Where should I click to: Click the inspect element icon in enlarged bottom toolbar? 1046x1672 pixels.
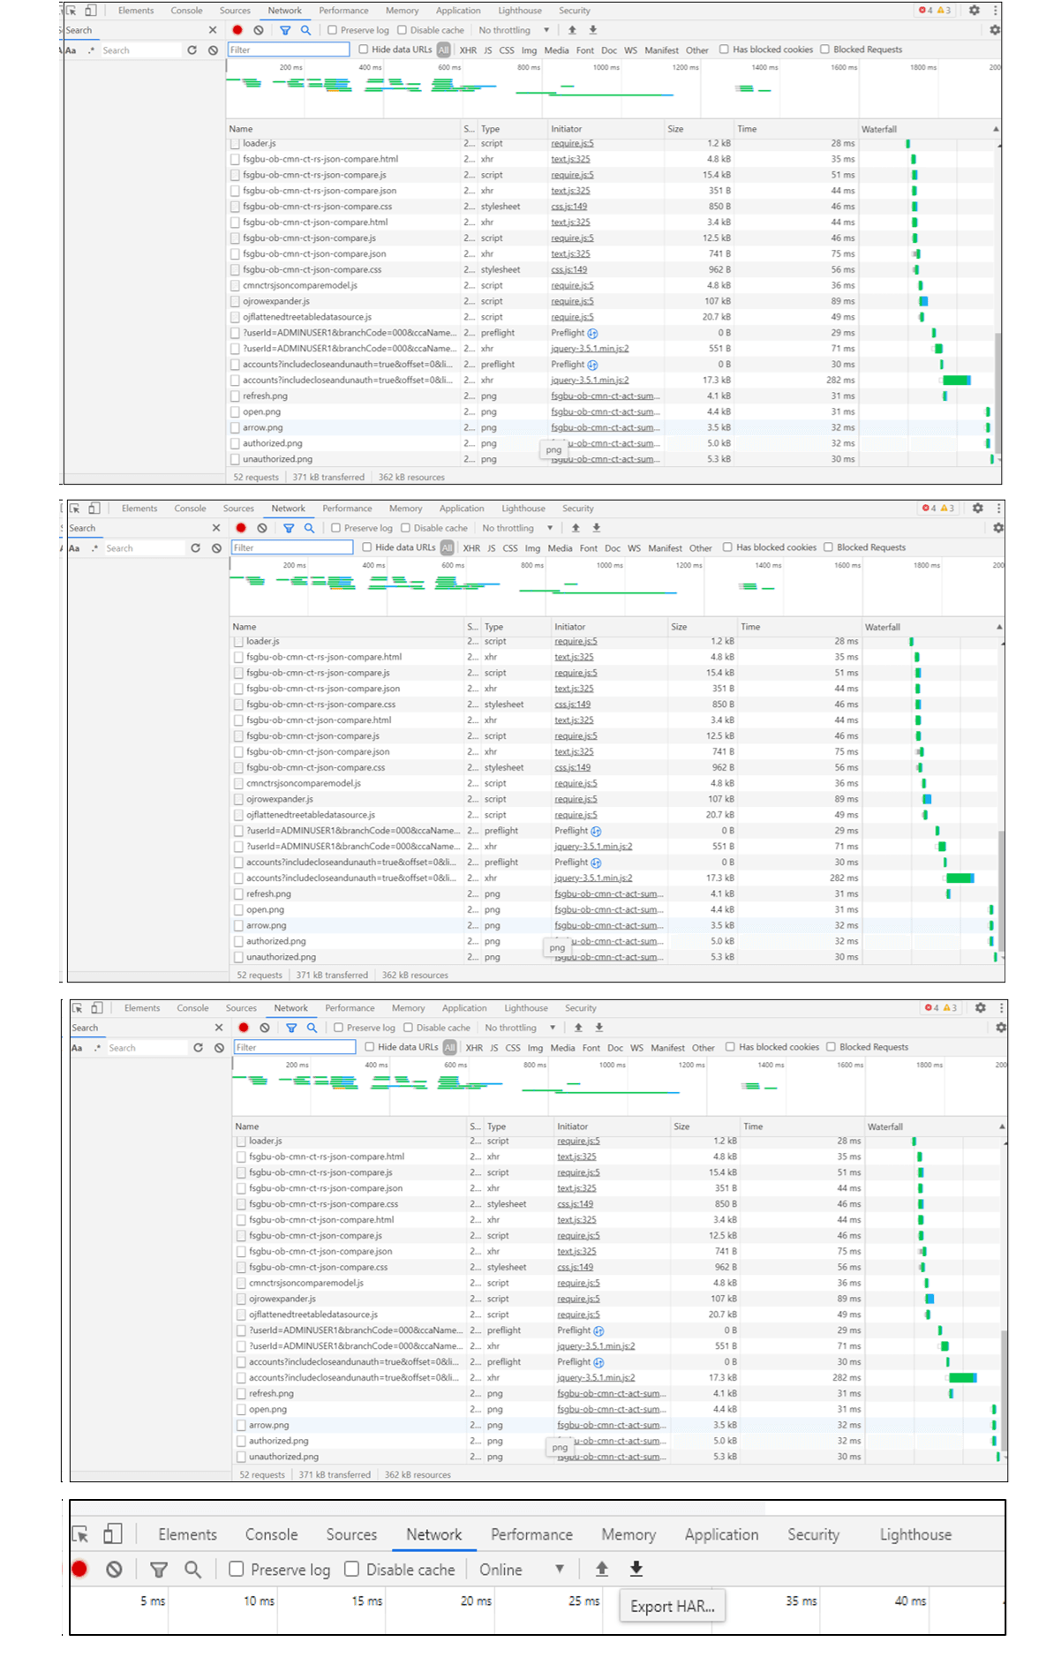tap(80, 1535)
